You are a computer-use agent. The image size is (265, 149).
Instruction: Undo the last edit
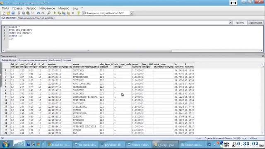pos(39,13)
